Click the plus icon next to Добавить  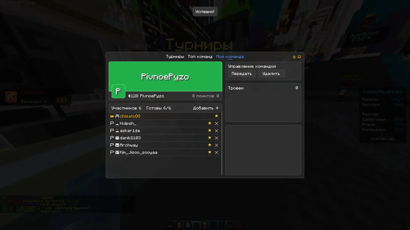[x=217, y=108]
